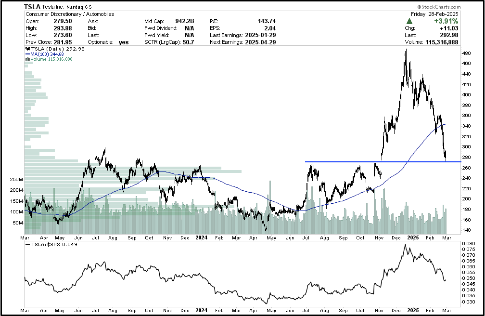The image size is (485, 316).
Task: Click the candlestick icon beside TSLA (Daily)
Action: pos(27,49)
